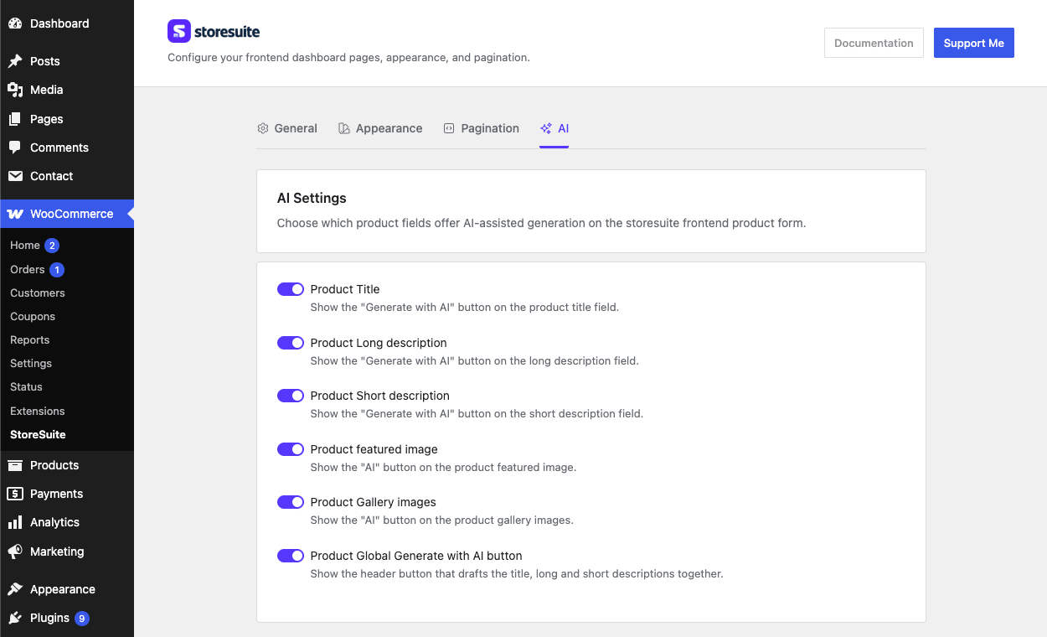Viewport: 1047px width, 637px height.
Task: Click the storesuite wordmark text
Action: pyautogui.click(x=227, y=33)
